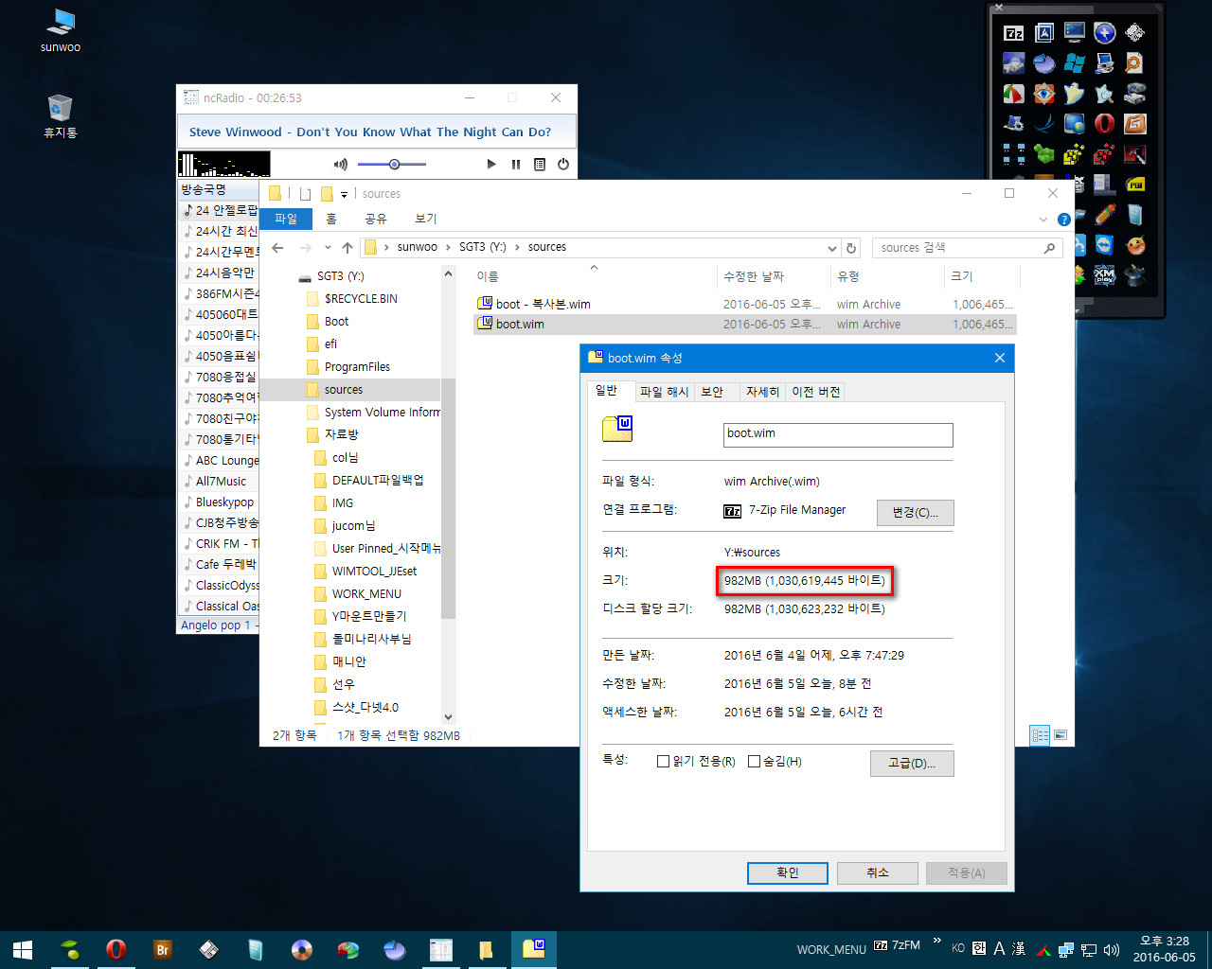The image size is (1212, 969).
Task: Open the magic hat icon in launcher
Action: (x=1135, y=275)
